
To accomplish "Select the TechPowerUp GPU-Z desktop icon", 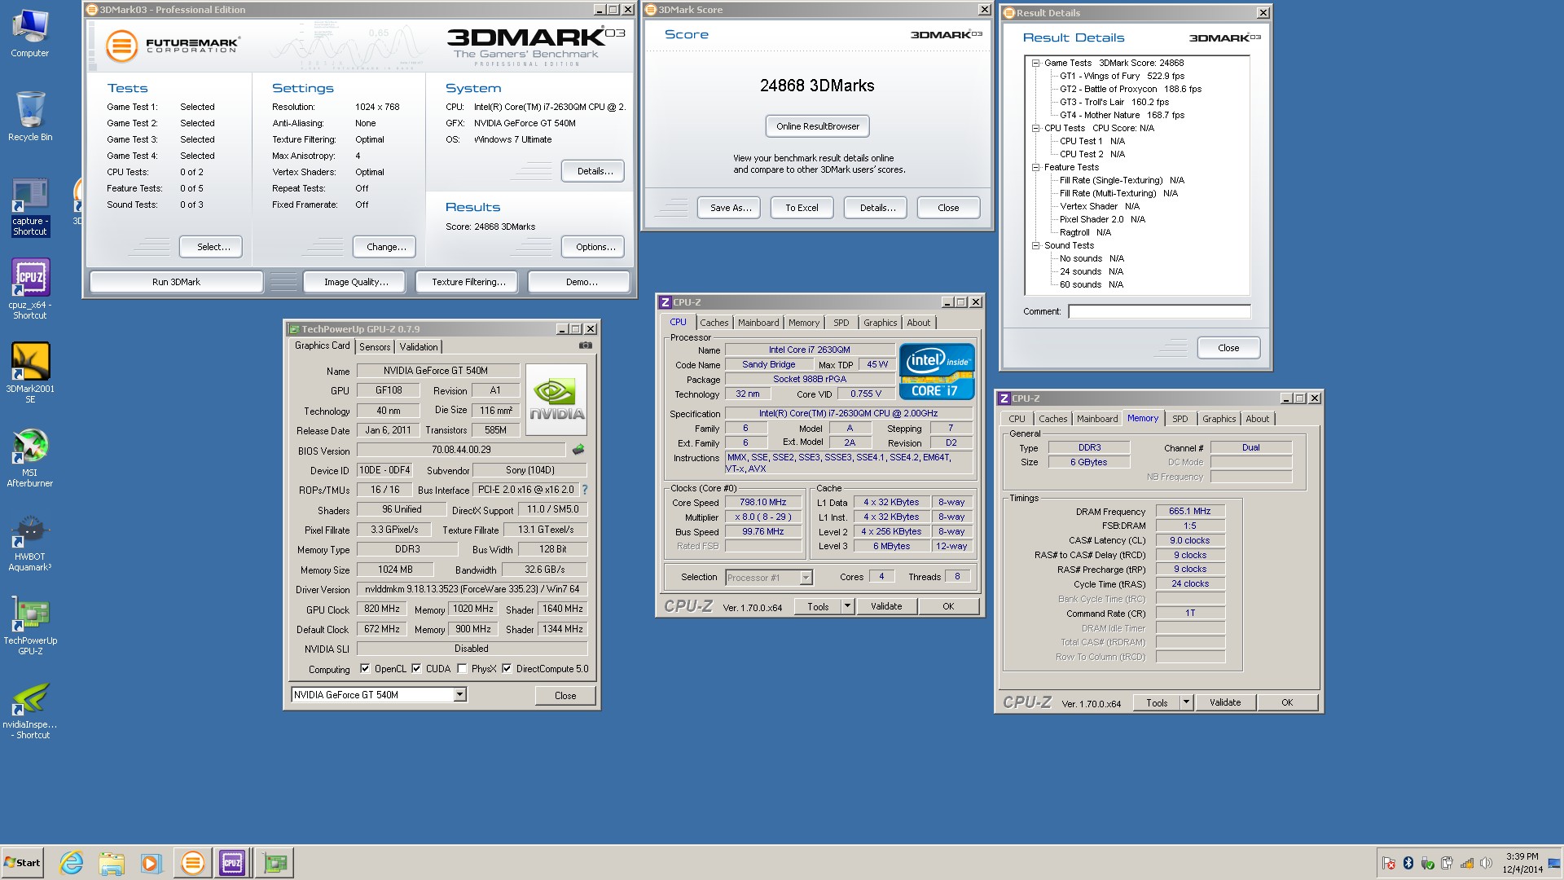I will (x=30, y=626).
